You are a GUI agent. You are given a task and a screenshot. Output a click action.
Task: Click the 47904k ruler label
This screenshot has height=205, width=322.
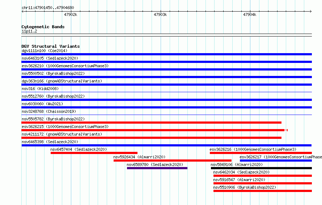(250, 14)
